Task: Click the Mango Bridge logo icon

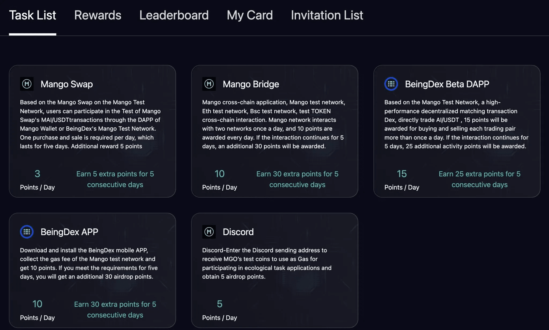Action: 209,84
